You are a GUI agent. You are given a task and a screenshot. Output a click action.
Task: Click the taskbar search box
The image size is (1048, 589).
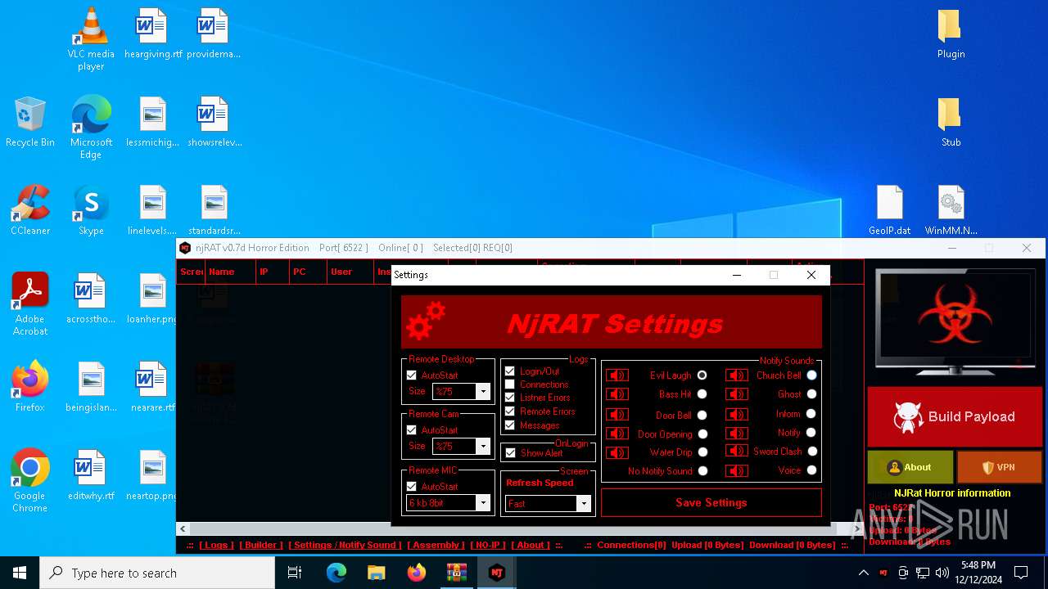point(157,573)
